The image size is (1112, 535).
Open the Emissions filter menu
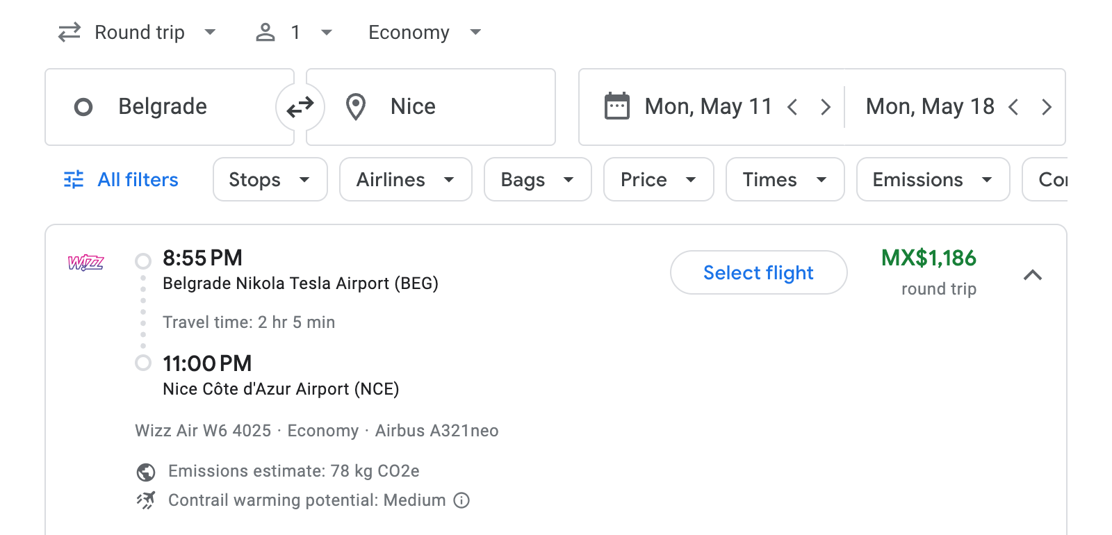tap(932, 179)
